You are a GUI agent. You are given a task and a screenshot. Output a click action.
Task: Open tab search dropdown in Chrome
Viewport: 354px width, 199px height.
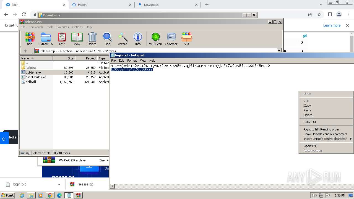coord(321,5)
